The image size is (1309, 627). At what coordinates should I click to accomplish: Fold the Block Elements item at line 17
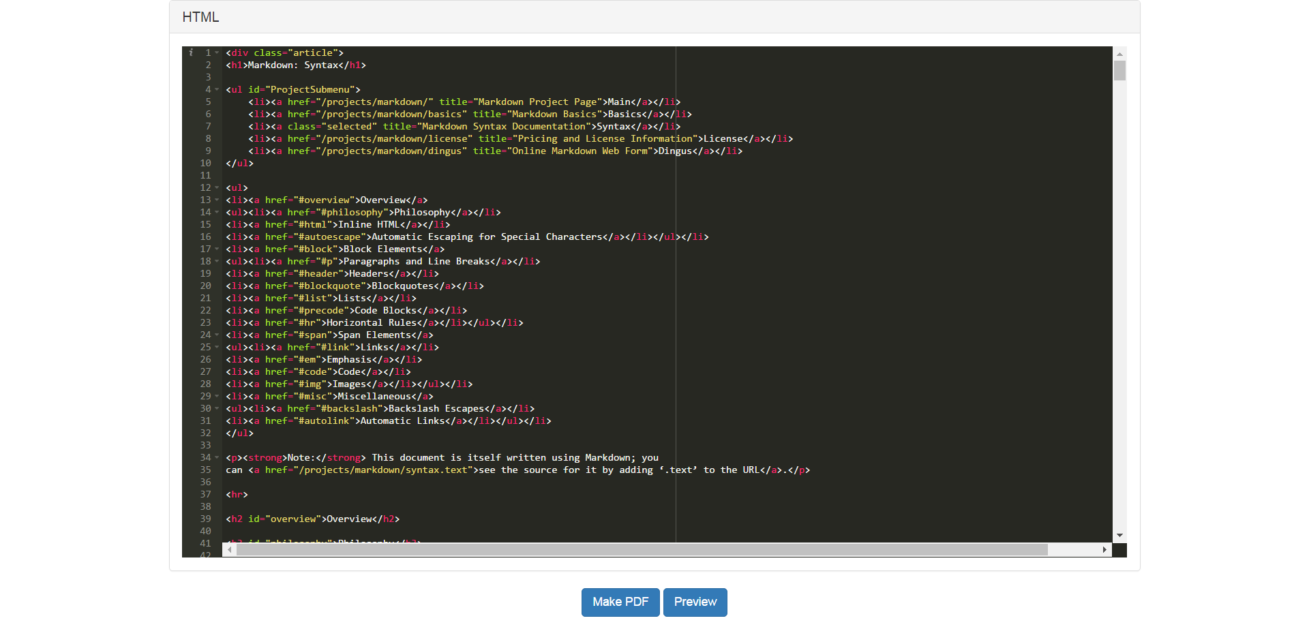pyautogui.click(x=217, y=249)
